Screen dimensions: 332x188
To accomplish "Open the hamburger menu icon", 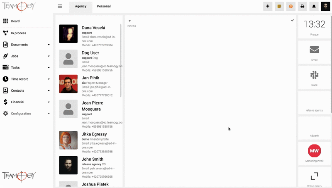I will (60, 6).
